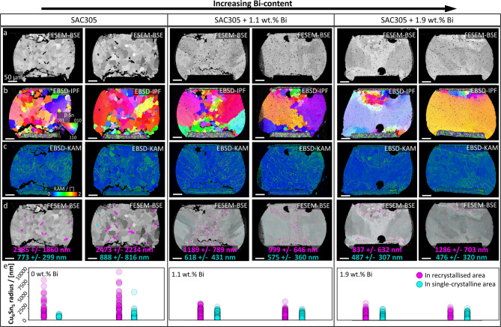The height and width of the screenshot is (327, 501).
Task: Open the first 1.9 wt.% Bi EBSD-KAM map
Action: (x=377, y=169)
